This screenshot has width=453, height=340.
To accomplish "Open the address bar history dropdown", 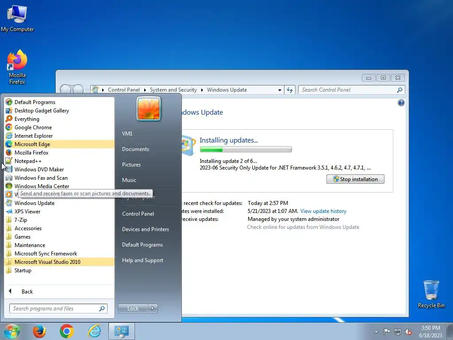I will [x=280, y=90].
